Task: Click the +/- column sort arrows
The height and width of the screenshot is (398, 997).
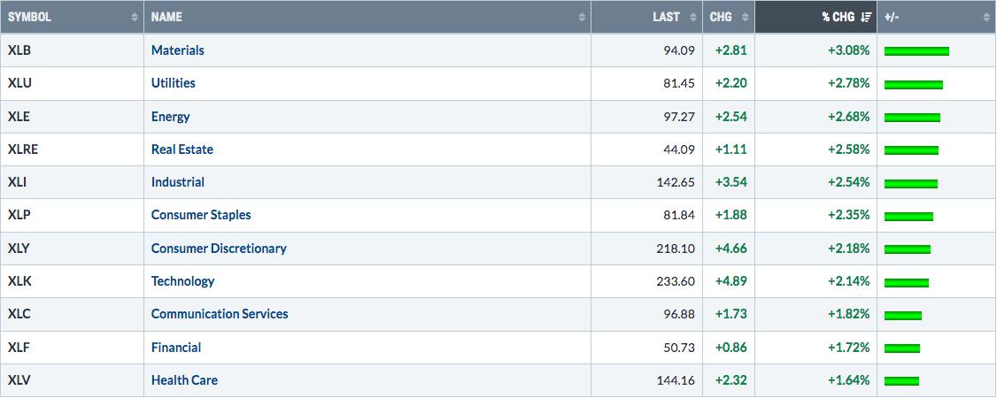Action: point(986,17)
